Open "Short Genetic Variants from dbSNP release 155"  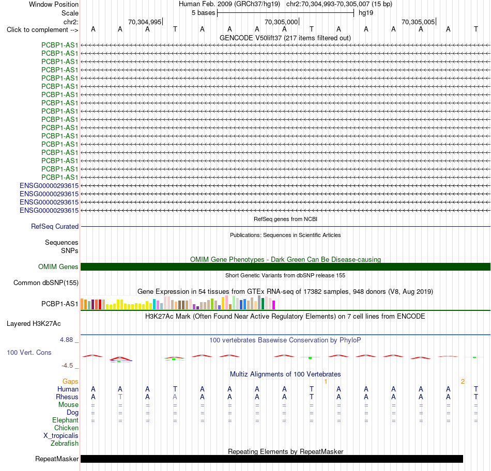tap(285, 275)
